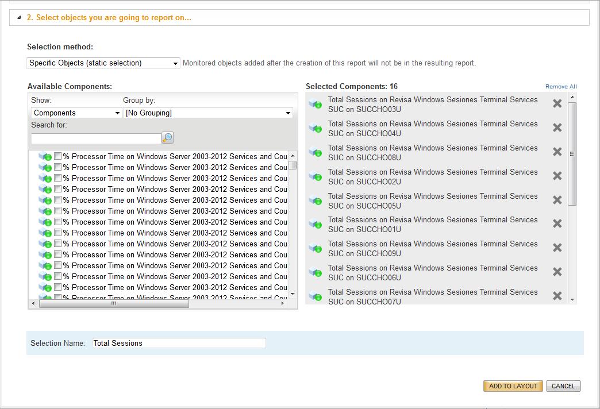The height and width of the screenshot is (409, 600).
Task: Click the search magnifying glass icon
Action: [x=167, y=138]
